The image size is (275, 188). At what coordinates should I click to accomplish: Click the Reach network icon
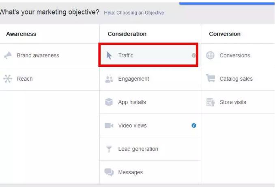(x=8, y=79)
